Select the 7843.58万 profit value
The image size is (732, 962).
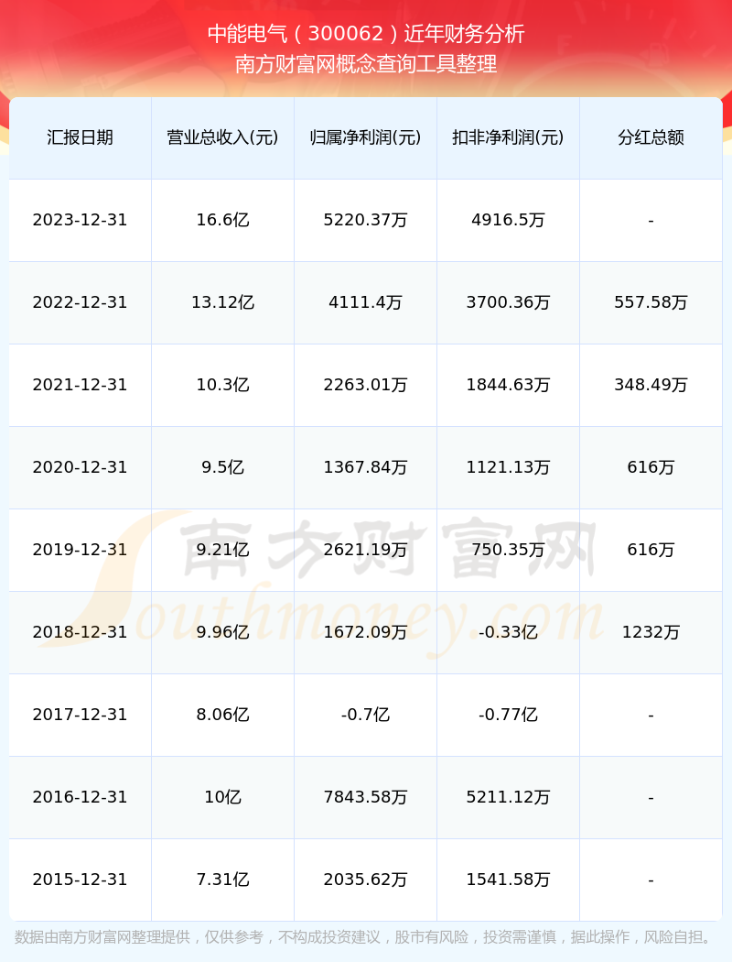click(x=365, y=797)
